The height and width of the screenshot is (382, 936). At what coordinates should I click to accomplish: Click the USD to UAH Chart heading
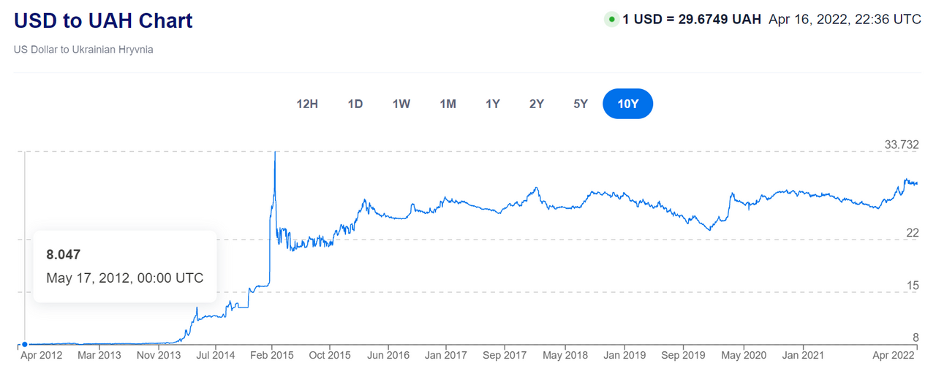(103, 20)
